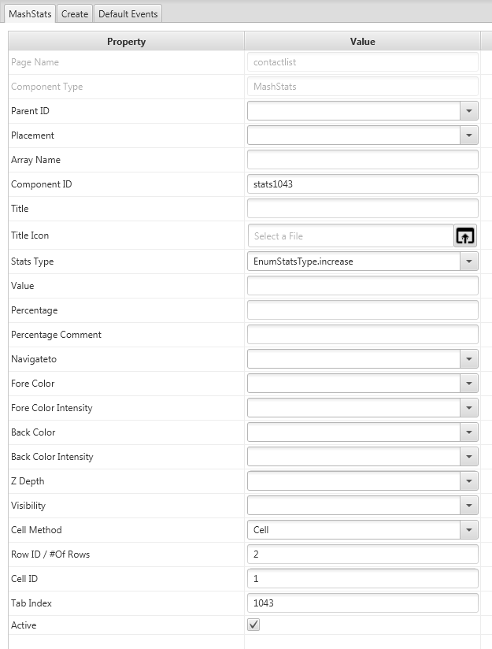Image resolution: width=492 pixels, height=649 pixels.
Task: Select the MashStats tab
Action: tap(29, 13)
